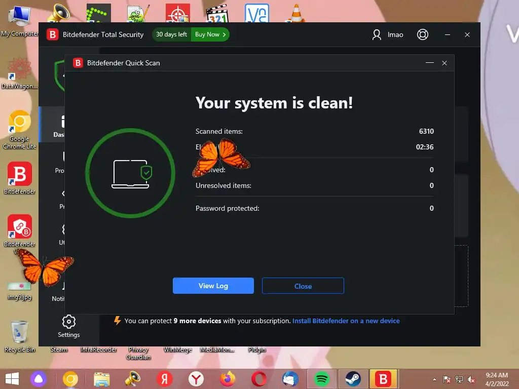Open the Windows Start button
Screen dimensions: 519x389
pyautogui.click(x=12, y=379)
